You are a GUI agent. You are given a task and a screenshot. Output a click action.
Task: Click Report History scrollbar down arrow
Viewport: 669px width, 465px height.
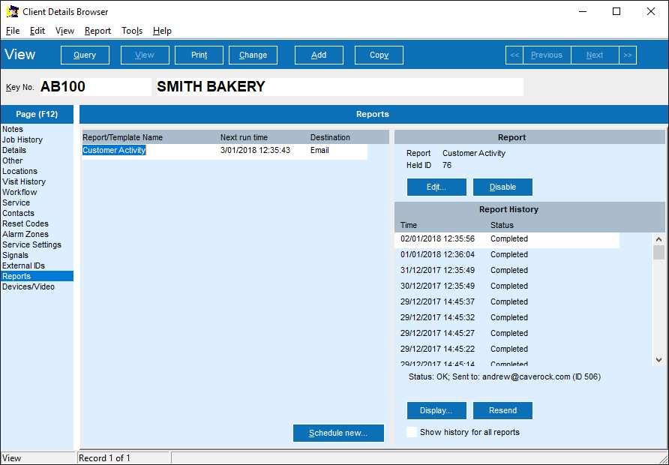point(658,360)
